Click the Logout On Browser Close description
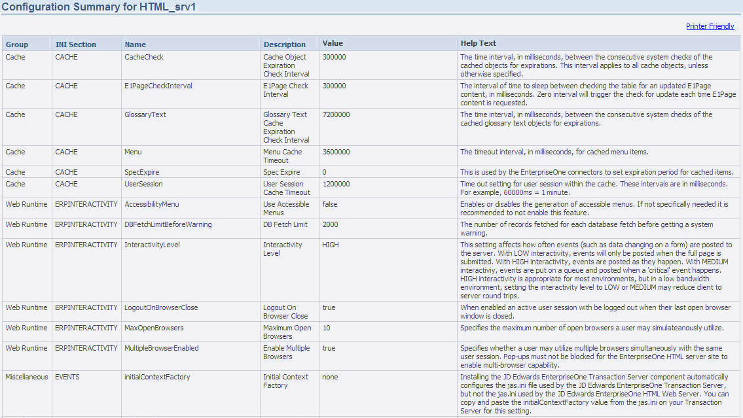This screenshot has height=418, width=743. 285,311
